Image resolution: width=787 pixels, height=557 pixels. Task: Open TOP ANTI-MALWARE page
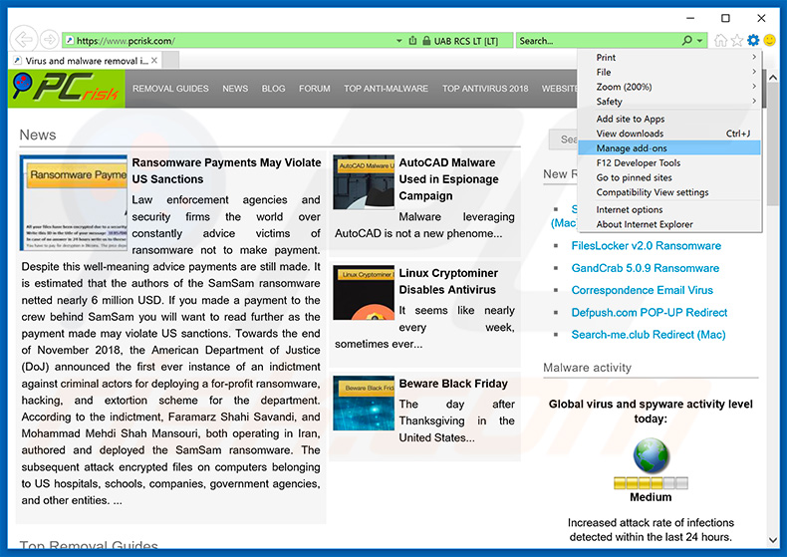tap(386, 89)
